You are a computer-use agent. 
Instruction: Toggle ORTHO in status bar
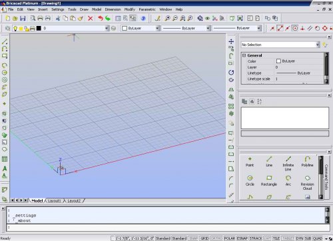pos(216,238)
